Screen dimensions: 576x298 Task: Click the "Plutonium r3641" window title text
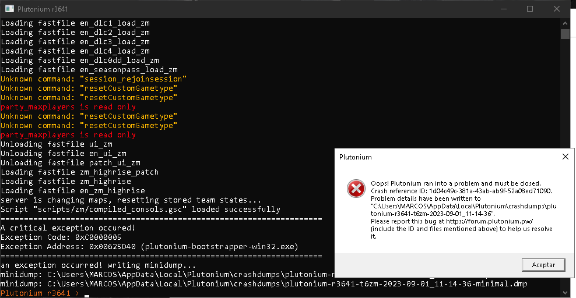(43, 9)
